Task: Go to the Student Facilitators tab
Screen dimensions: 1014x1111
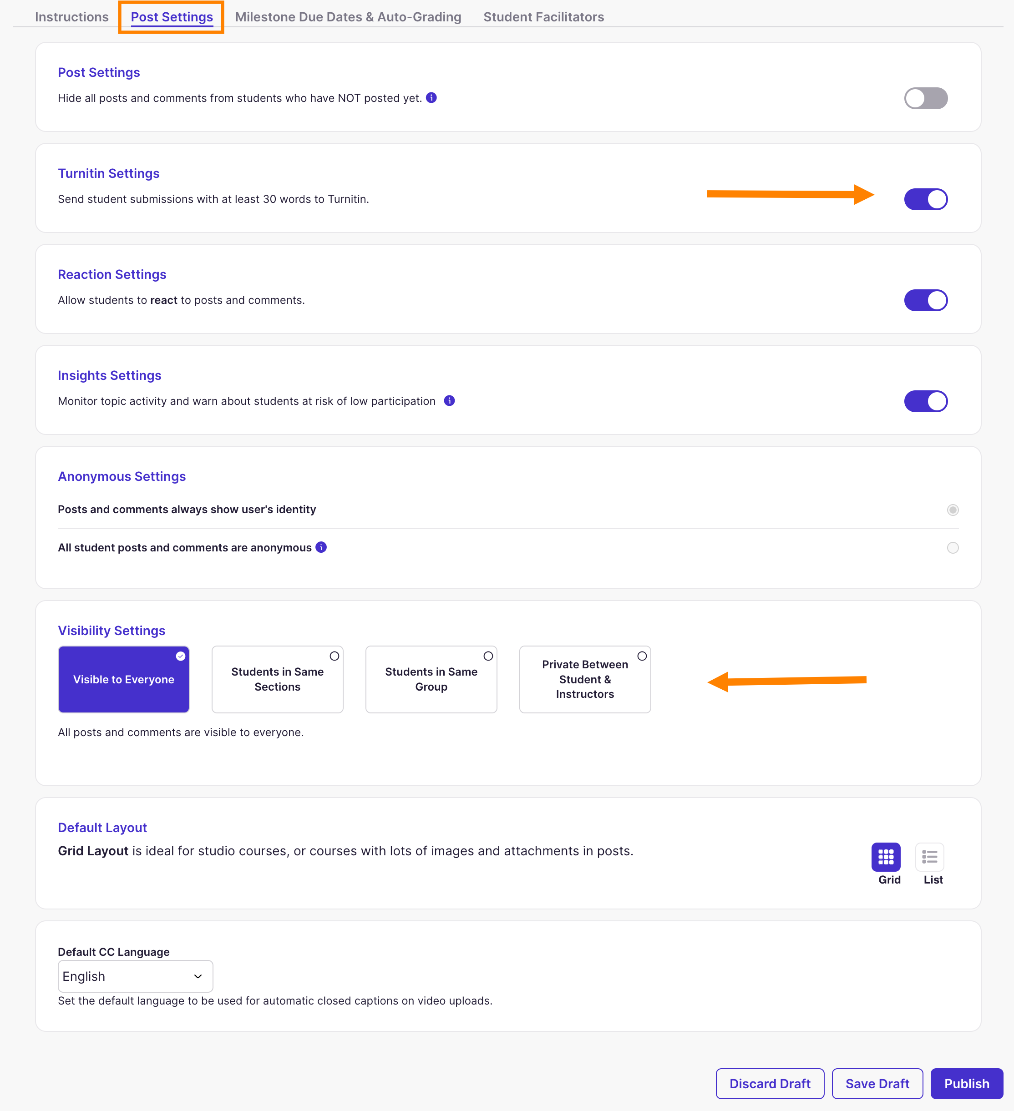Action: click(x=543, y=17)
